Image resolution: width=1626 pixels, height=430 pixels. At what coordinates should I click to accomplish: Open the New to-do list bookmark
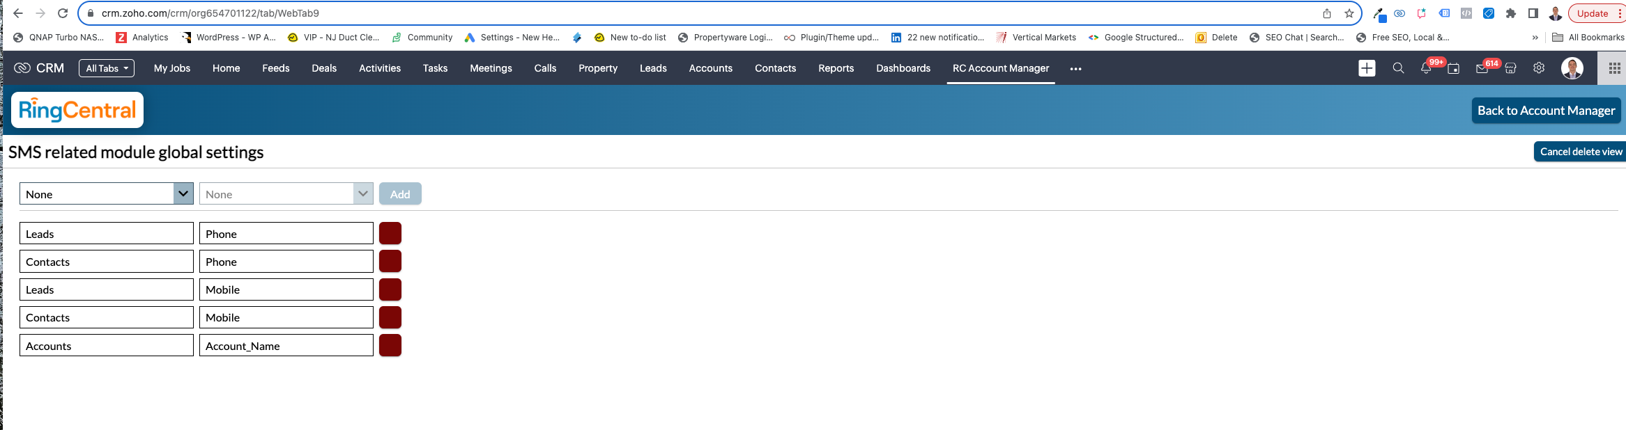tap(630, 38)
